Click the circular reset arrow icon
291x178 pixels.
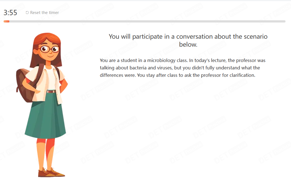point(27,13)
